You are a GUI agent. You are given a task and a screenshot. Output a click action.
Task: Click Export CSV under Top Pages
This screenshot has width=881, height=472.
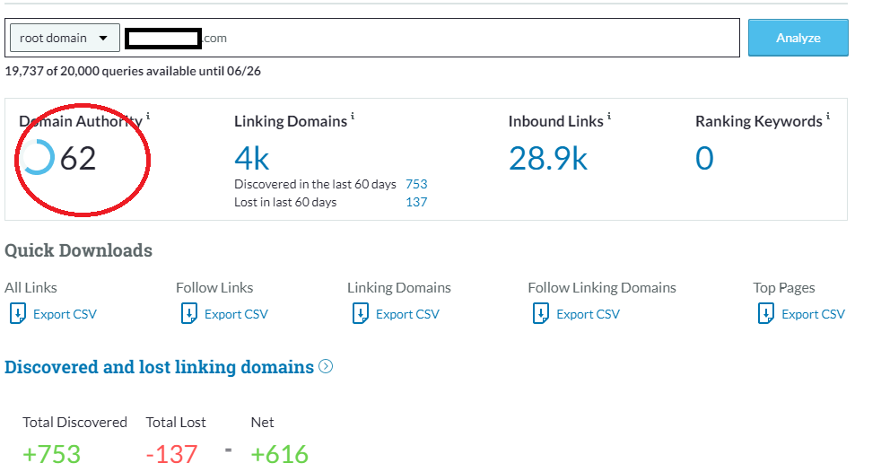click(x=813, y=314)
